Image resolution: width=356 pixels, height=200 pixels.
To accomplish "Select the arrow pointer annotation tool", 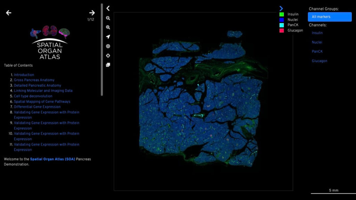I will [108, 37].
